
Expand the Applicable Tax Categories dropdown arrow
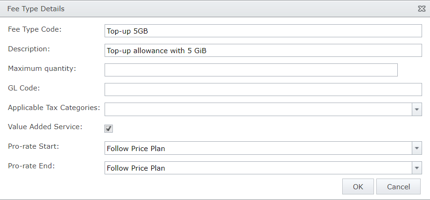point(416,109)
